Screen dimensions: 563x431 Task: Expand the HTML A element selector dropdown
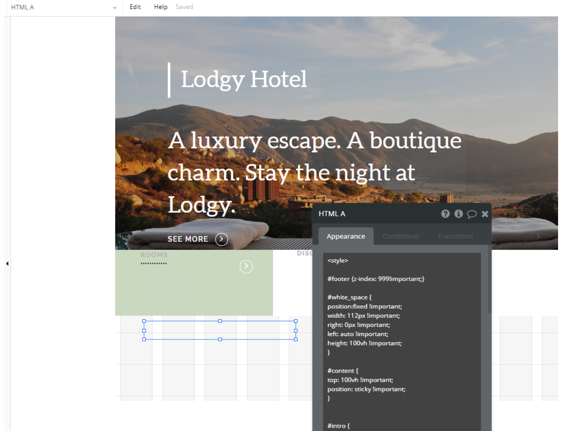coord(115,8)
